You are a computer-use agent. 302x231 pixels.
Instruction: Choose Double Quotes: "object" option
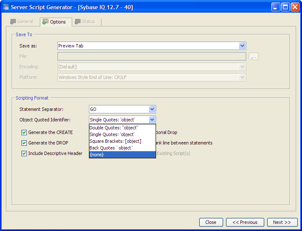pos(122,128)
